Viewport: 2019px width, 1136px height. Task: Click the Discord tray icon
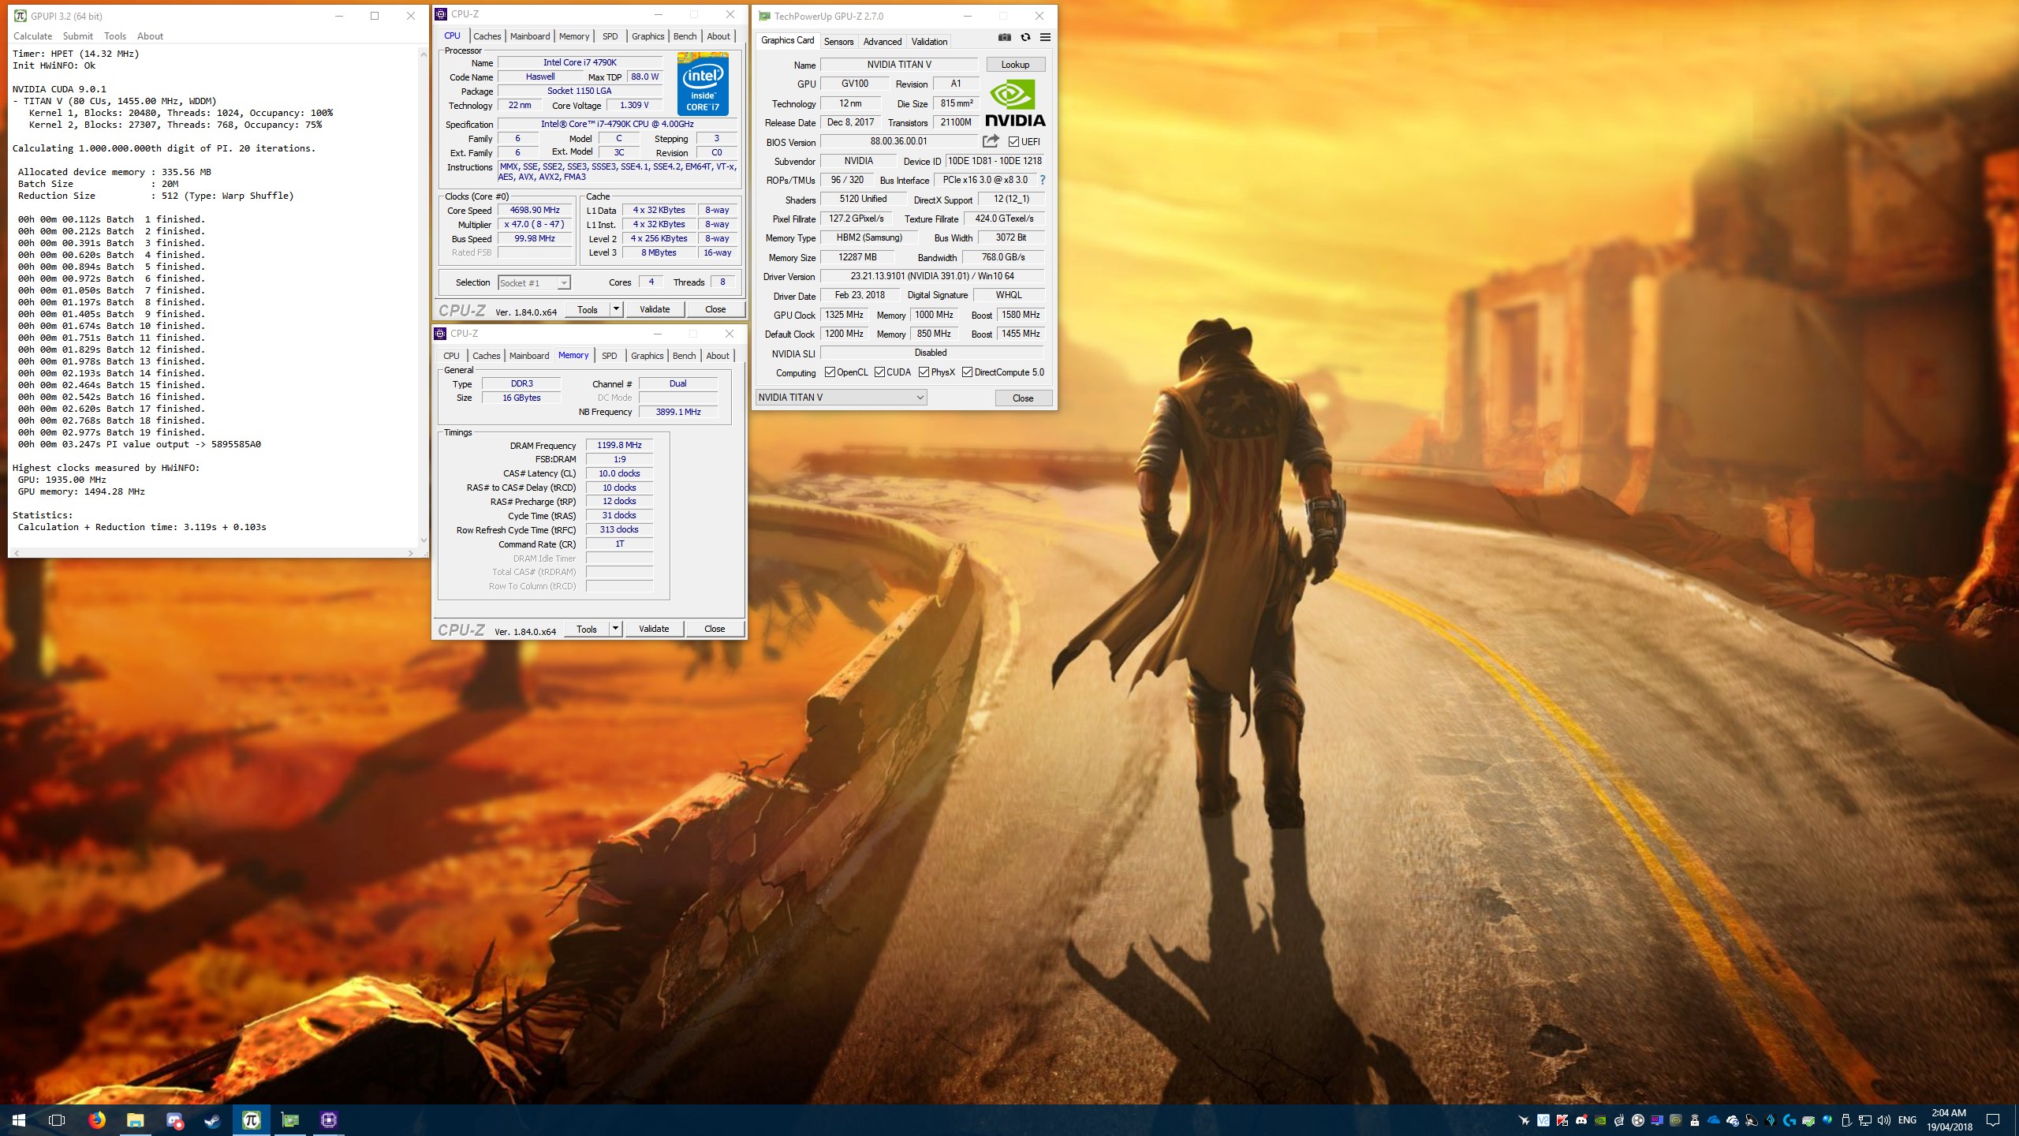1581,1120
